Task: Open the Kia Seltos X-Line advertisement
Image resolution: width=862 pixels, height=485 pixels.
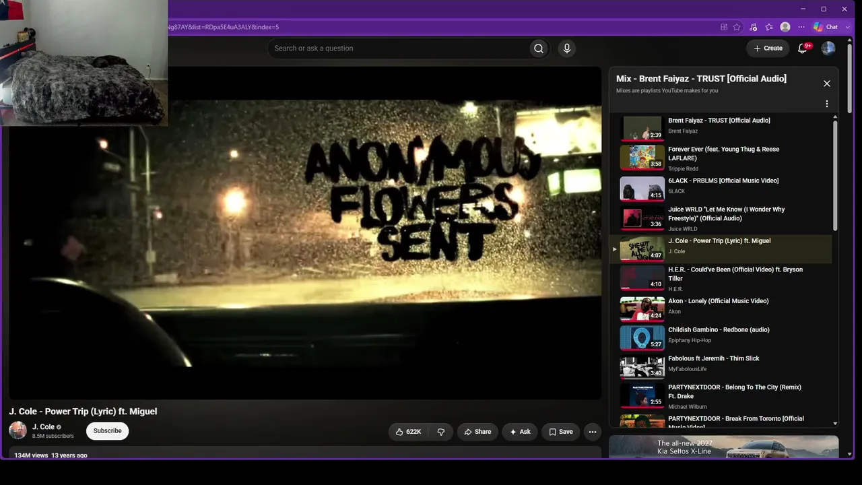Action: pos(724,447)
